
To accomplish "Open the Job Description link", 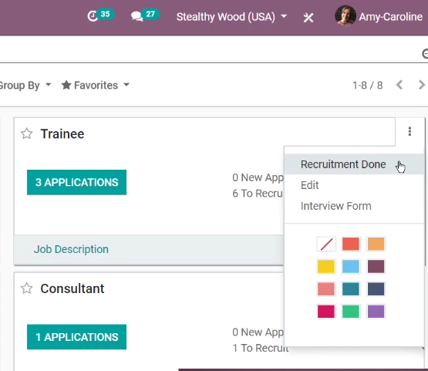I will (x=71, y=249).
